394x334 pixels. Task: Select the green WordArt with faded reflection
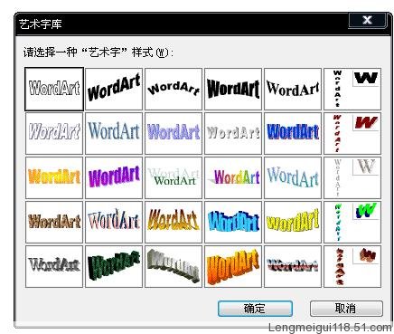174,177
